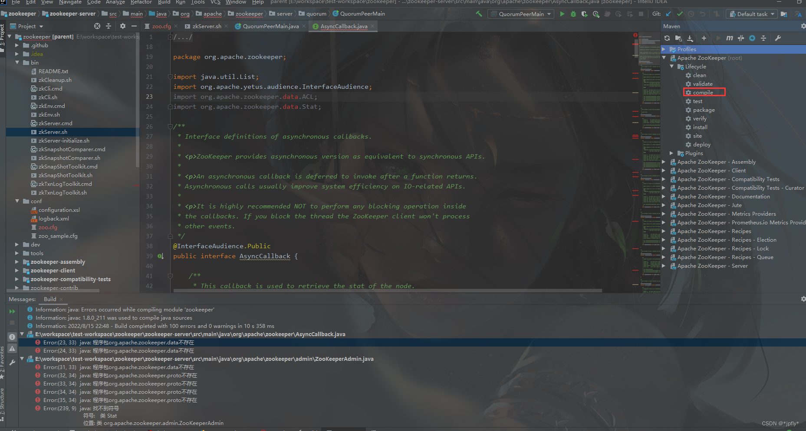Click Run with Coverage shield icon
806x431 pixels.
pos(584,14)
